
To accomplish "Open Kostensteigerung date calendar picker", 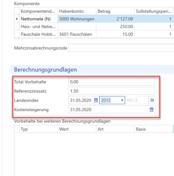I will click(152, 109).
